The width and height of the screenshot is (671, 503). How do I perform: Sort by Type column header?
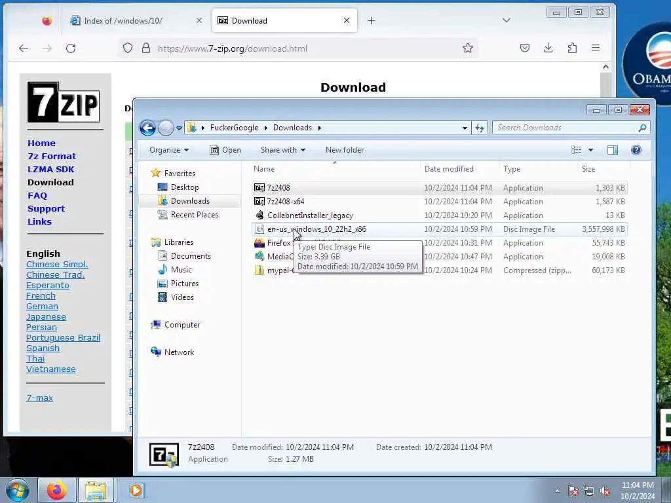(x=539, y=169)
